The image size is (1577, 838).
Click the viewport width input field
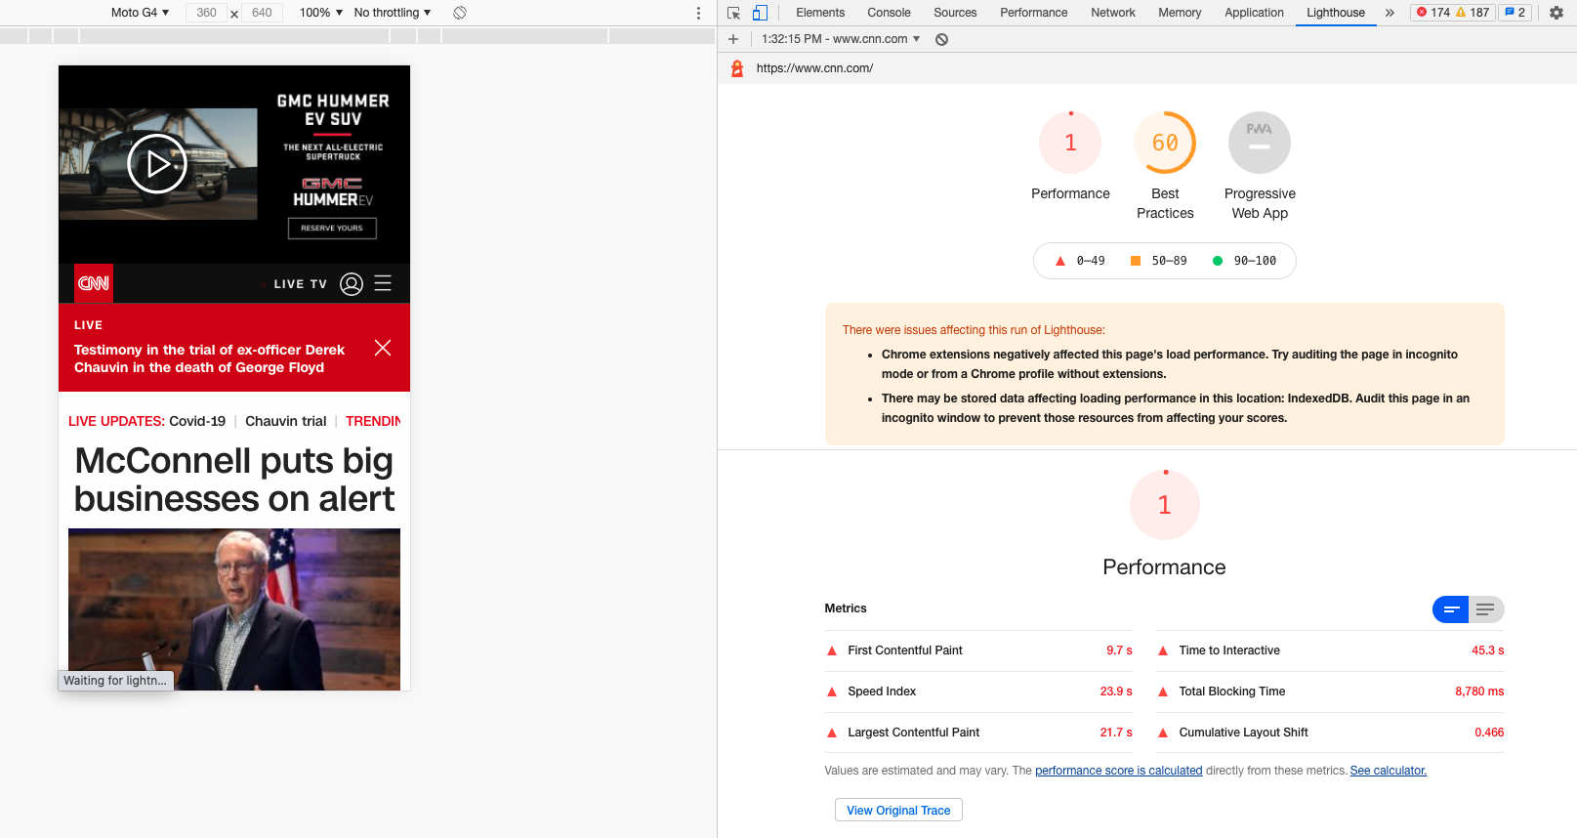207,13
